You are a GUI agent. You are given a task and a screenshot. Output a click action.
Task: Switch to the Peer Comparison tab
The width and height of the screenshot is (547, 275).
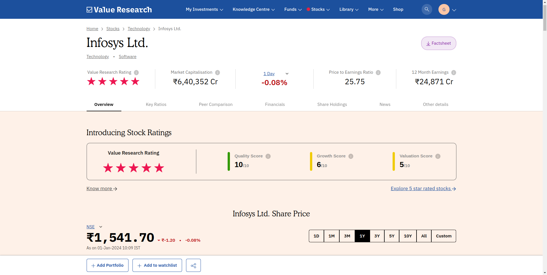(215, 104)
